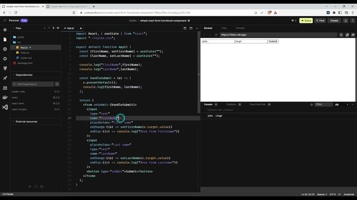Viewport: 357px width, 200px height.
Task: Click the first name input in preview
Action: click(218, 41)
